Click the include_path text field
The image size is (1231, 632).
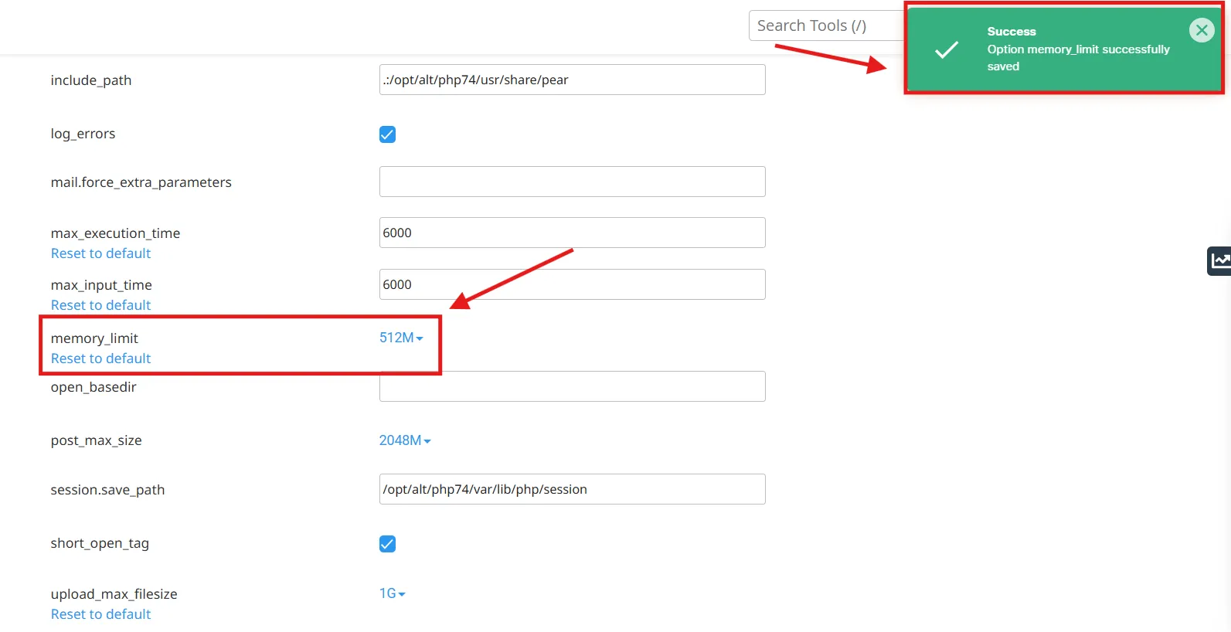pyautogui.click(x=572, y=80)
